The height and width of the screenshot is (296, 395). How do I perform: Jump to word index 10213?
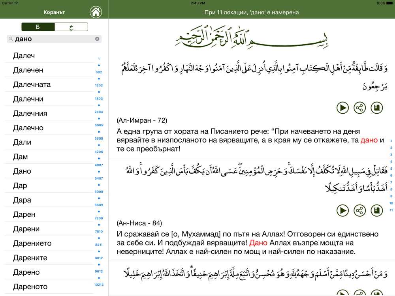[99, 285]
